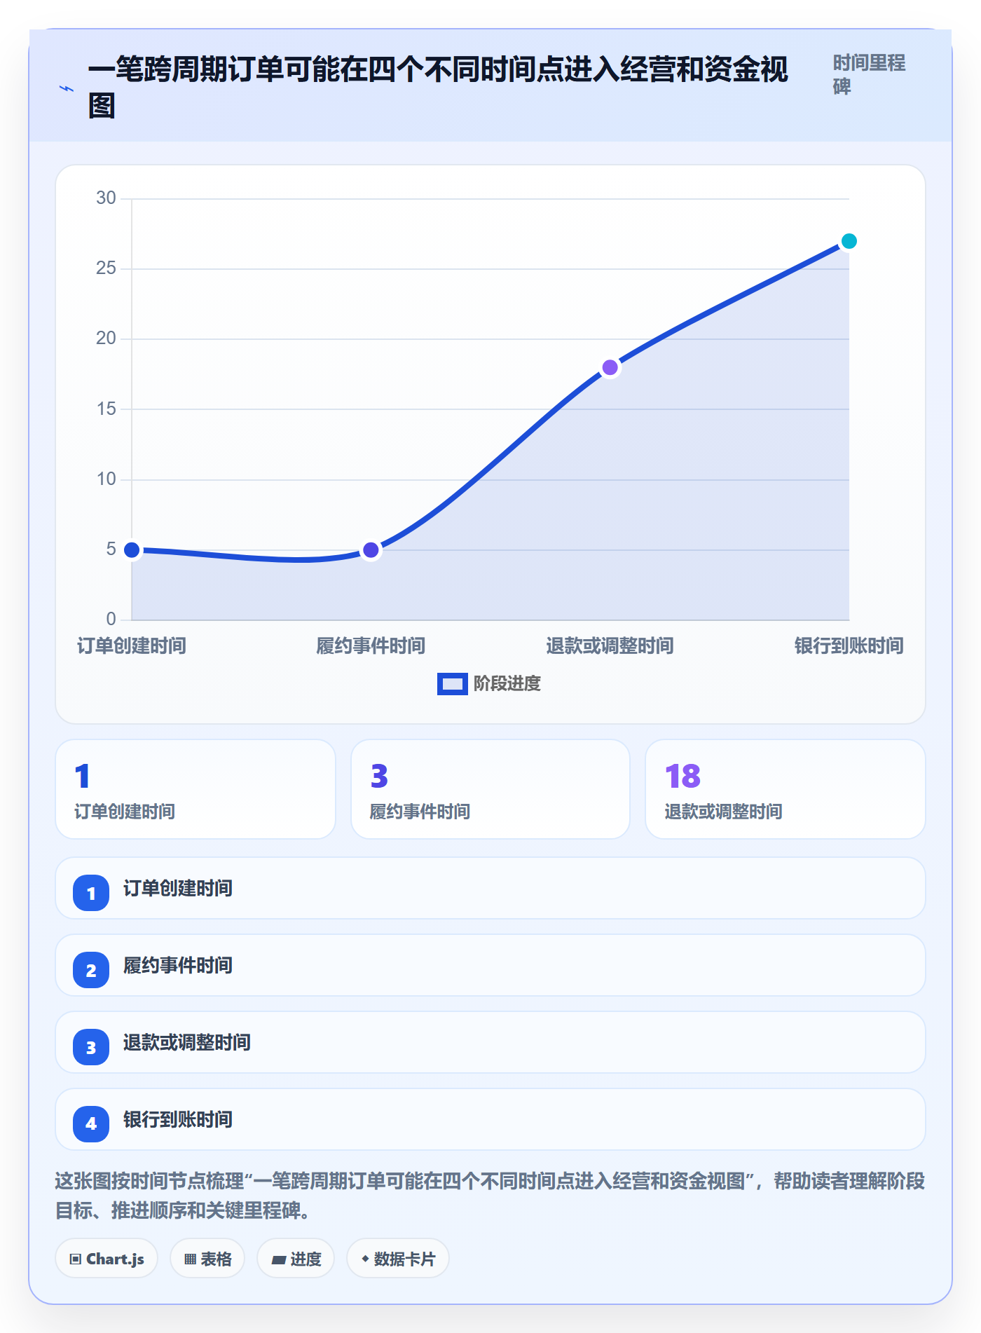
Task: Open the stat card showing 3
Action: pyautogui.click(x=490, y=789)
